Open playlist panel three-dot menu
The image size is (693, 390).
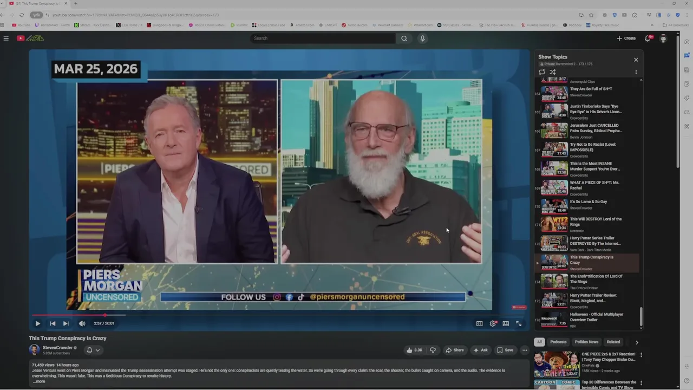tap(636, 72)
